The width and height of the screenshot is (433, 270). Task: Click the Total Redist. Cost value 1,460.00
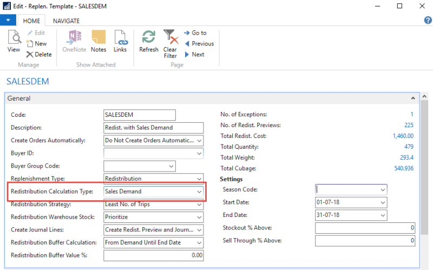pyautogui.click(x=403, y=136)
